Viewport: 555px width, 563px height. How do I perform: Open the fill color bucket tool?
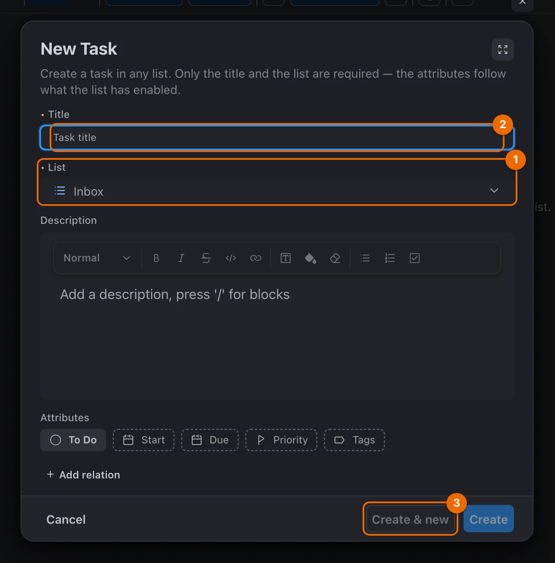click(310, 258)
